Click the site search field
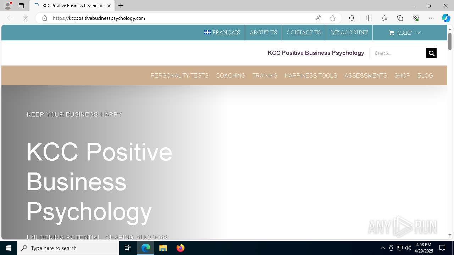Viewport: 454px width, 255px height. click(398, 53)
